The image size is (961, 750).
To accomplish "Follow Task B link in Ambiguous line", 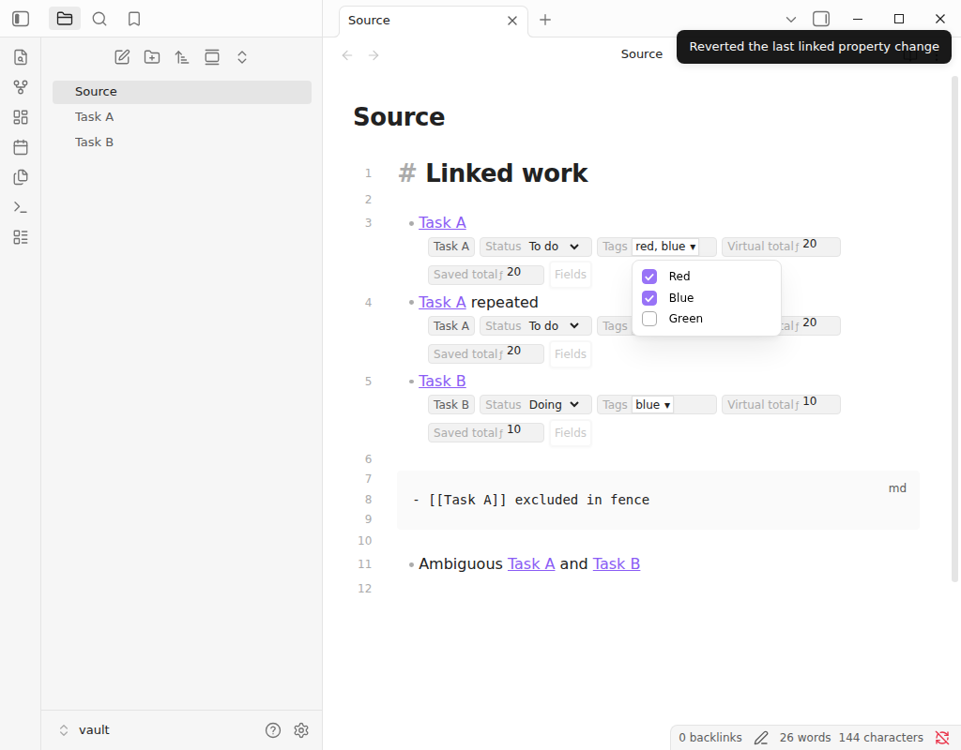I will [616, 563].
